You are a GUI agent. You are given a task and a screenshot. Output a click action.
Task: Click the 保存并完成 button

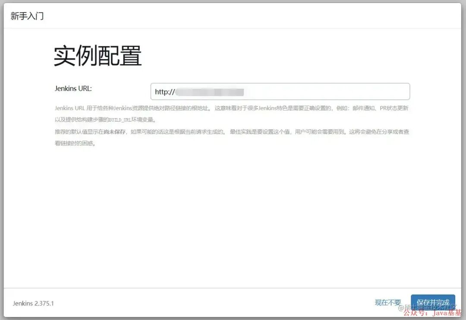click(x=433, y=303)
